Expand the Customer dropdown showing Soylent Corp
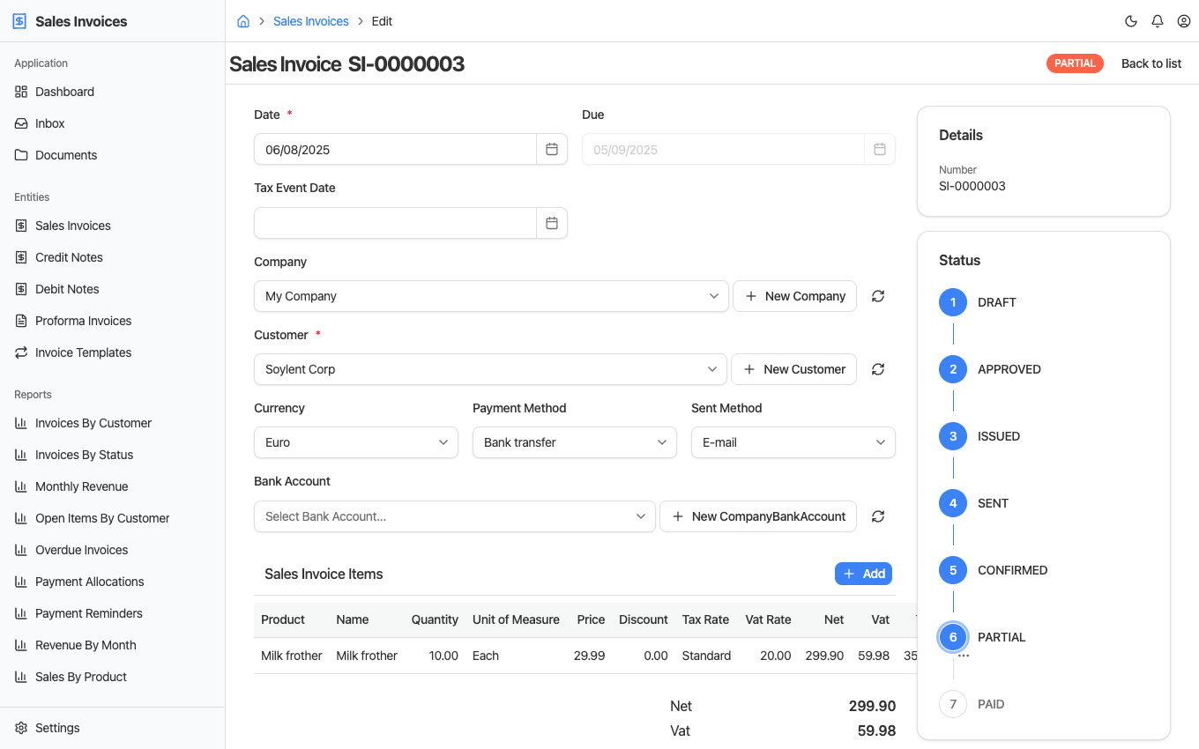This screenshot has width=1199, height=749. click(x=490, y=369)
